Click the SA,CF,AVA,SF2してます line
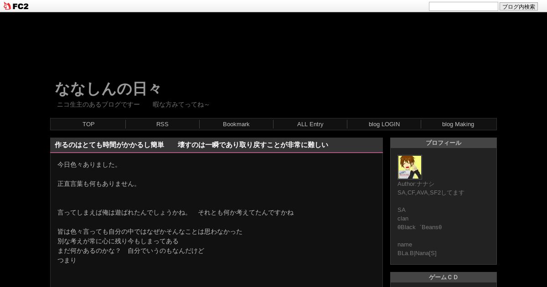Image resolution: width=547 pixels, height=287 pixels. click(431, 192)
